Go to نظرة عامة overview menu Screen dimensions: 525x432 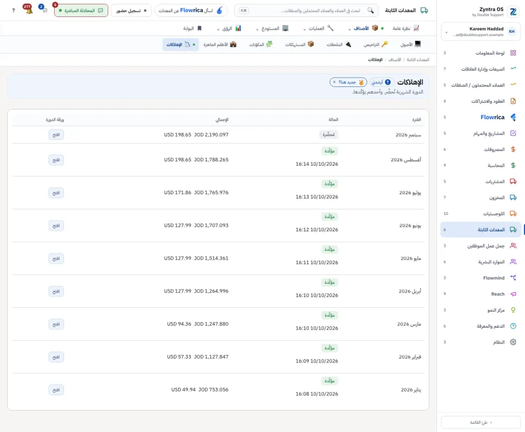pyautogui.click(x=405, y=28)
